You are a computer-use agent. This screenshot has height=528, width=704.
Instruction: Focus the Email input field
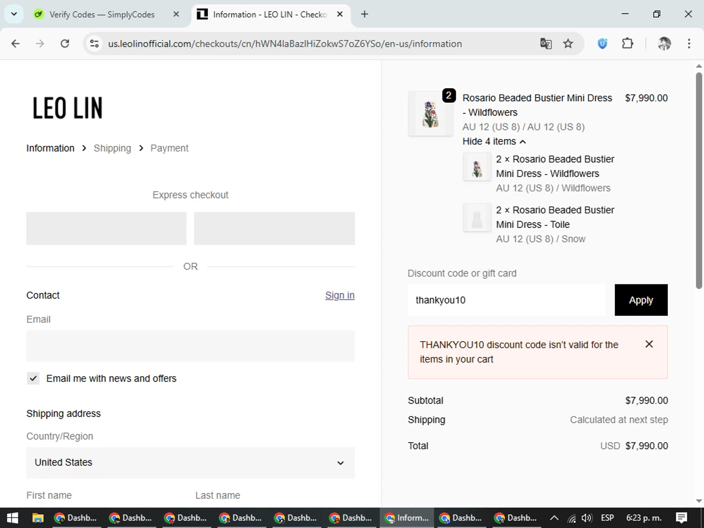click(191, 346)
